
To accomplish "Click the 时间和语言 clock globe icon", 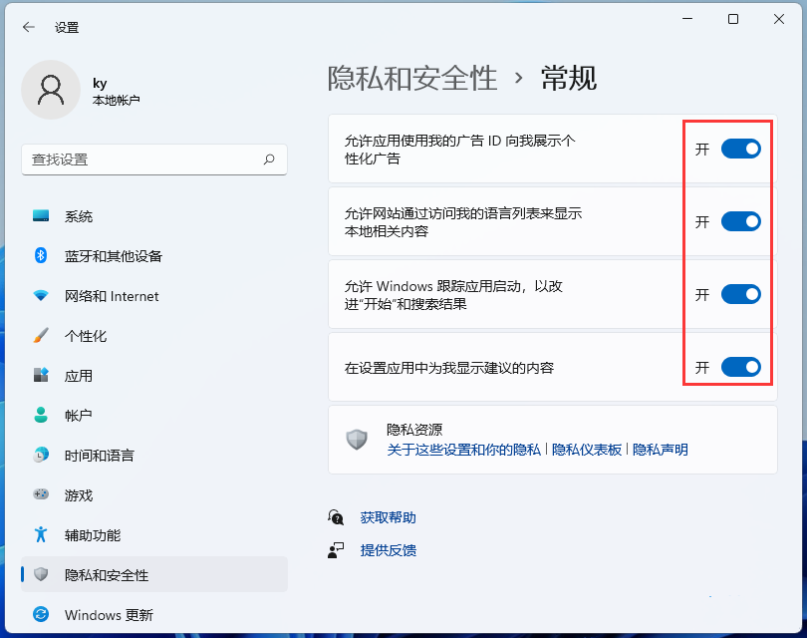I will [41, 455].
